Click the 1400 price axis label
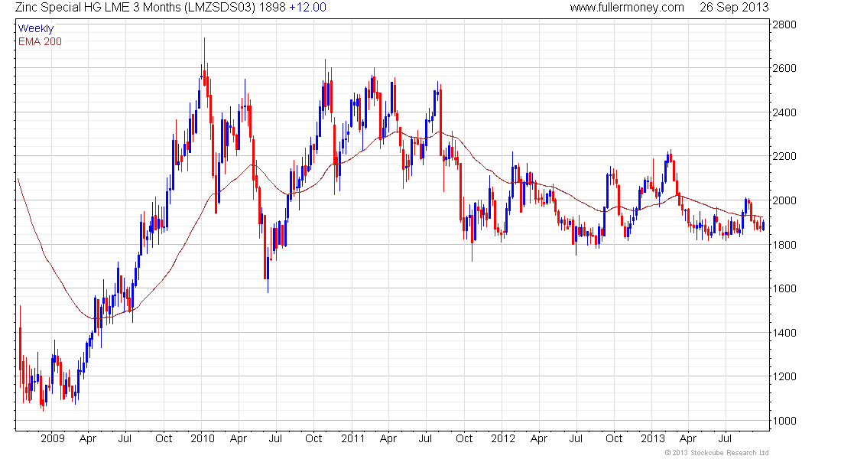Image resolution: width=841 pixels, height=459 pixels. click(x=784, y=333)
